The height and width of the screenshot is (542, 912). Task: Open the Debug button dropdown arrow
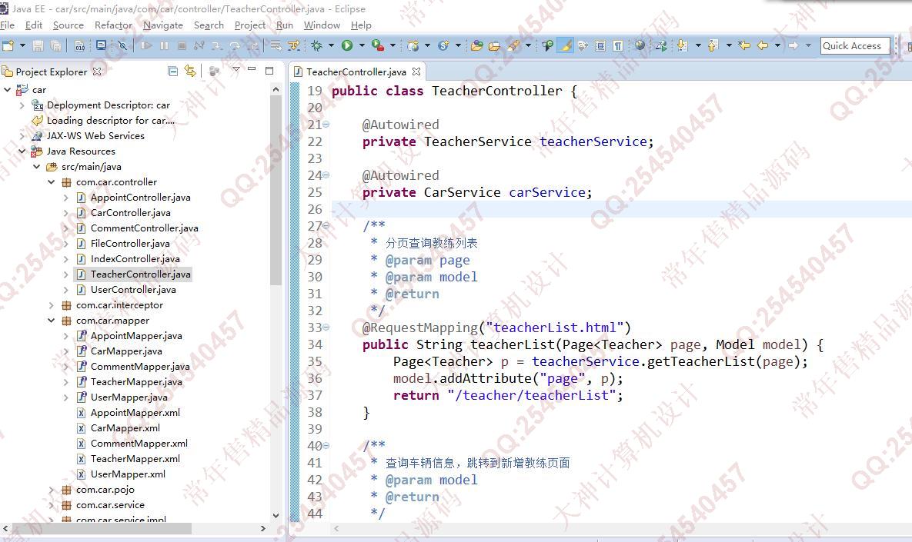(x=332, y=45)
